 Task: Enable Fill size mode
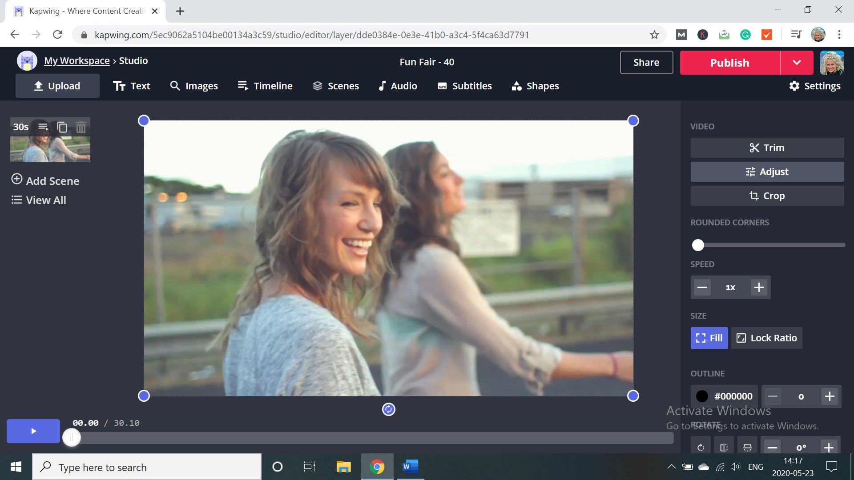(709, 338)
